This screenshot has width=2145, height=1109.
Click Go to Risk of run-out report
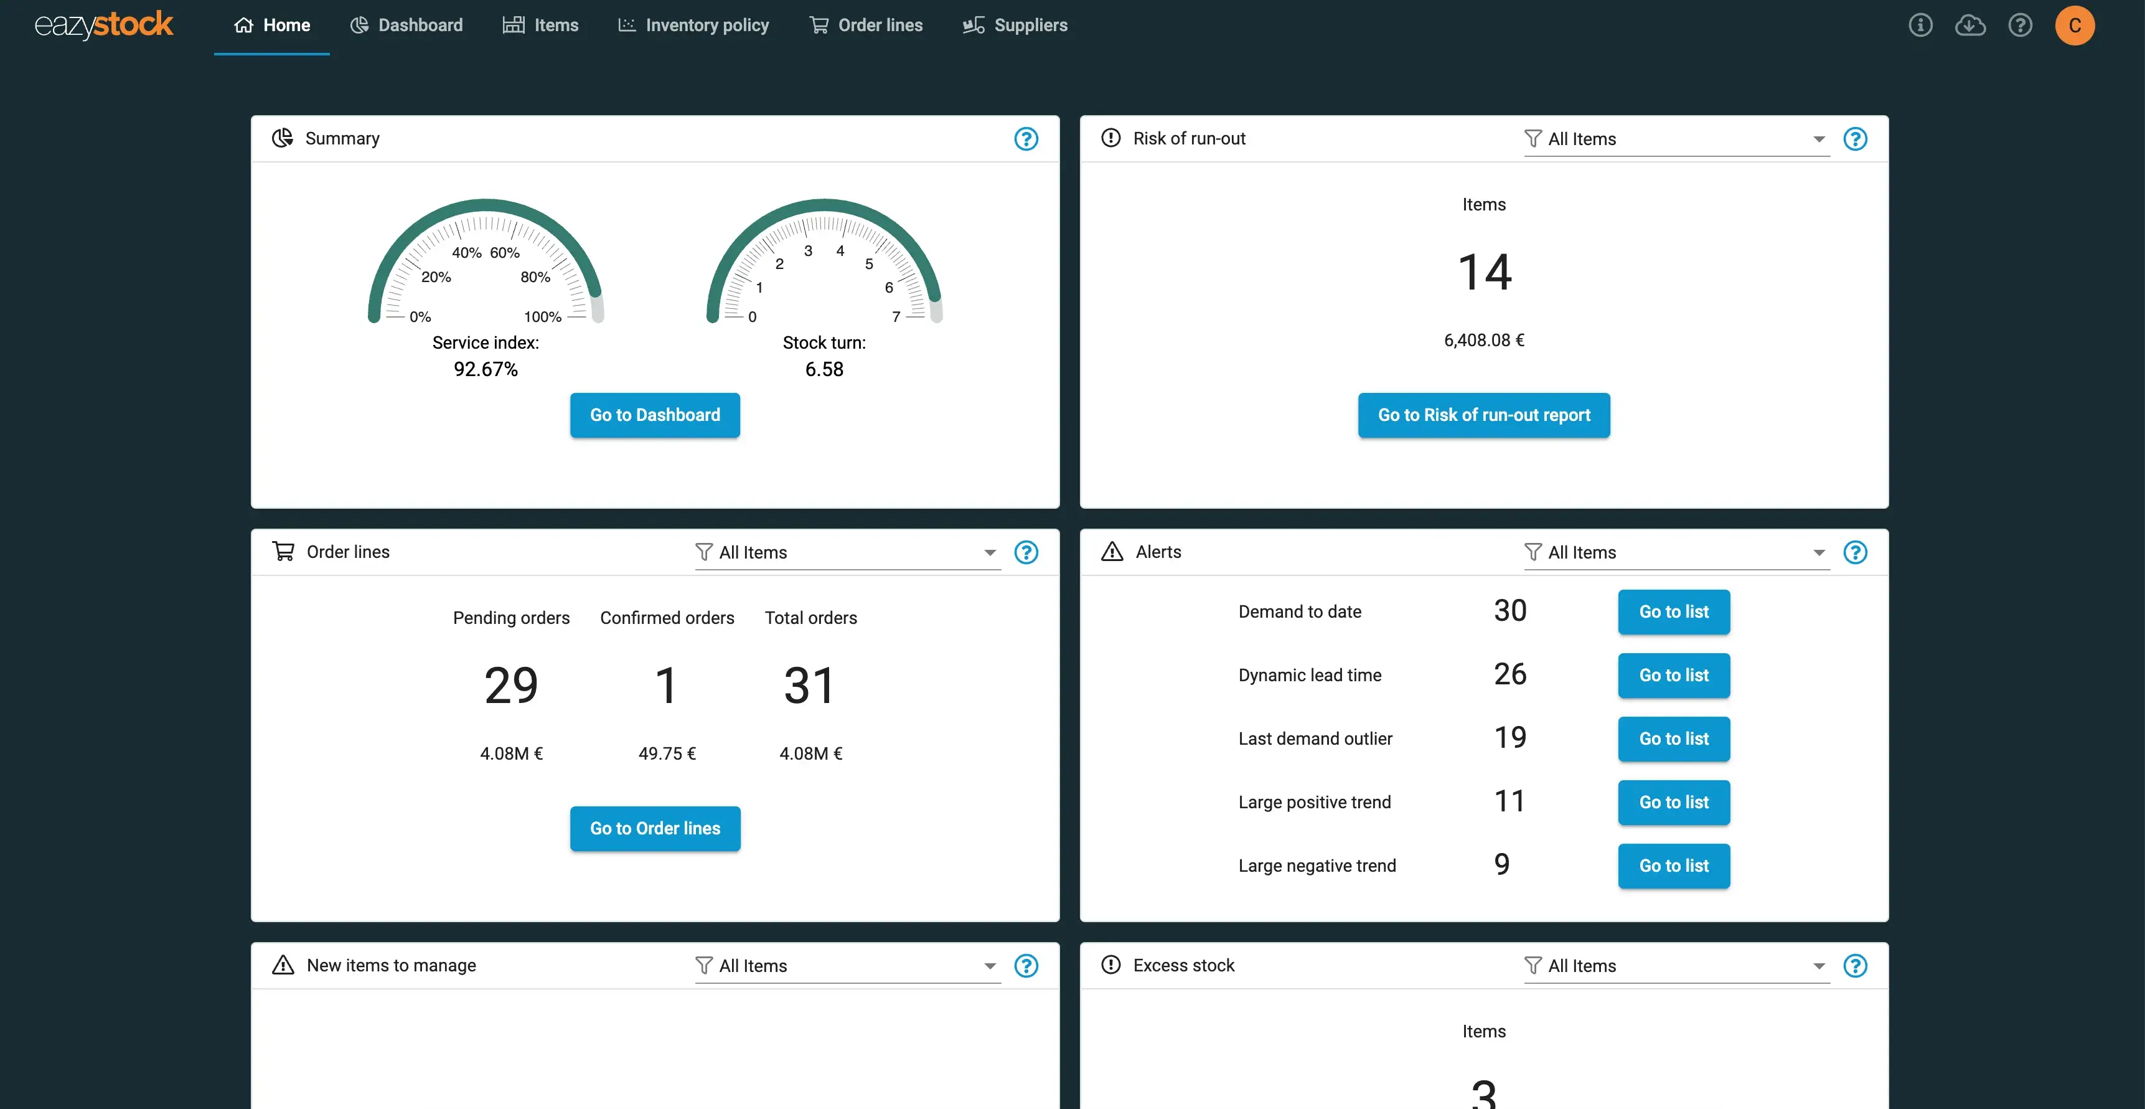1484,415
